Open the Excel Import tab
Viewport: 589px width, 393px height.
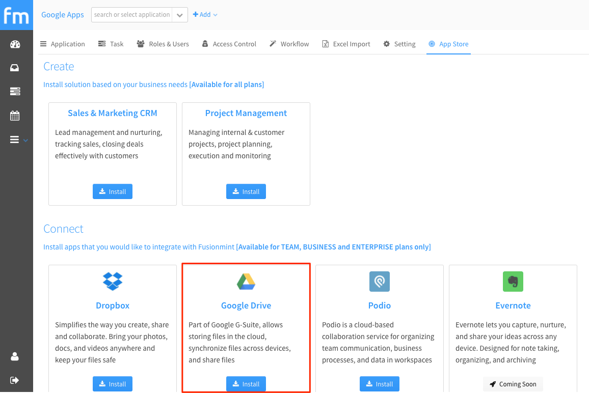click(346, 44)
